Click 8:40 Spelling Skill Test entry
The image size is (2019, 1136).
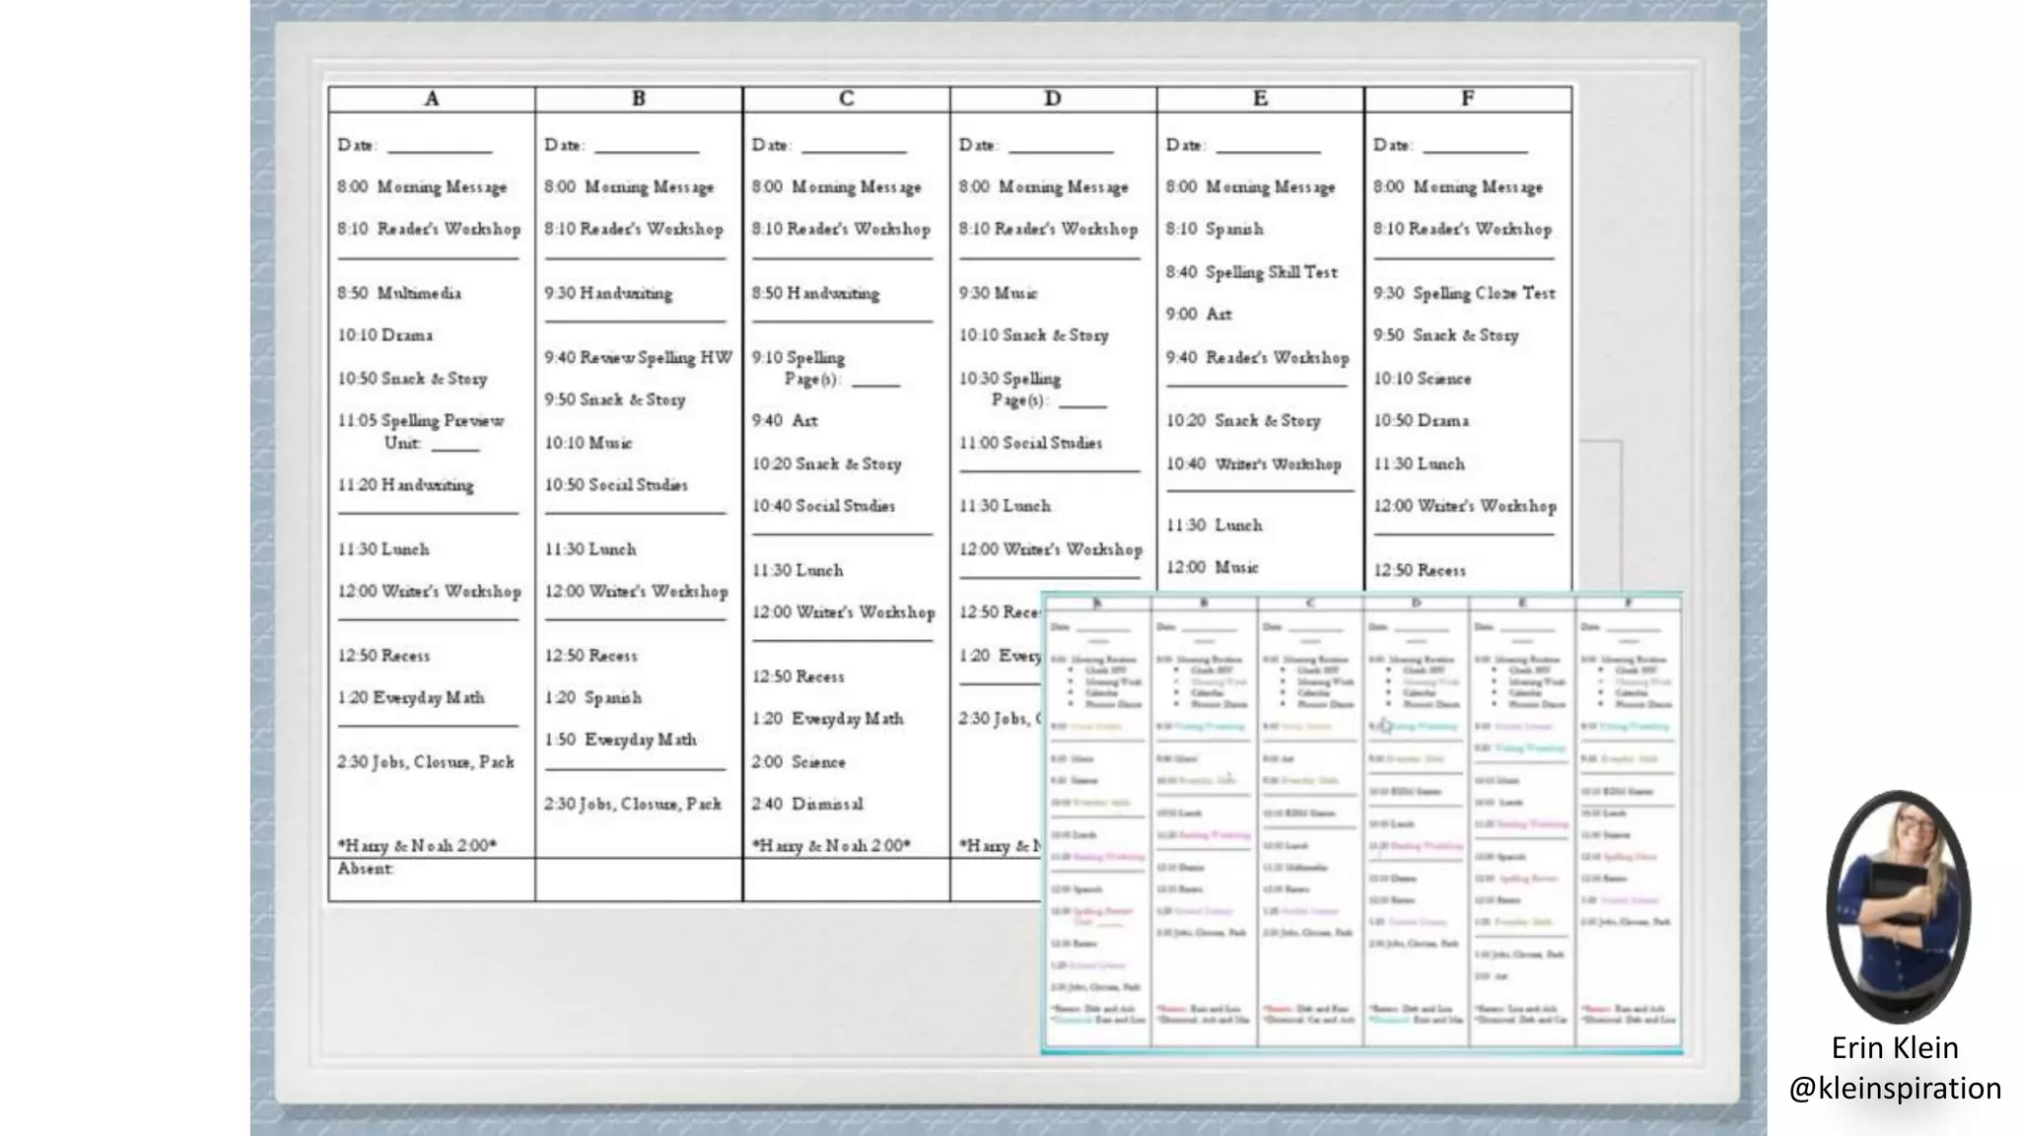1252,272
